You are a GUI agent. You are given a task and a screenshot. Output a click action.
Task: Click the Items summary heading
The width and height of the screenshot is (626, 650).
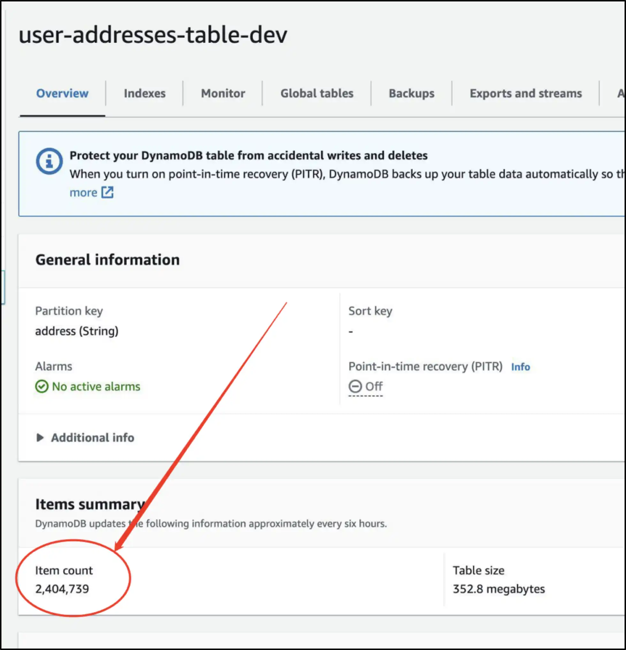[90, 504]
